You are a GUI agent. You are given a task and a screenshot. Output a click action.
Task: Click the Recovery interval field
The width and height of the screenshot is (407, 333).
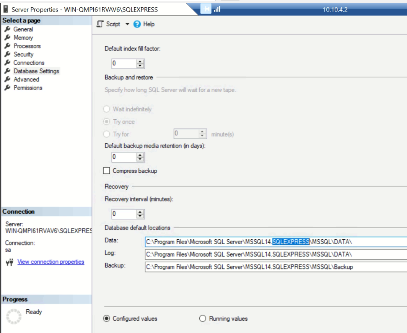point(124,214)
